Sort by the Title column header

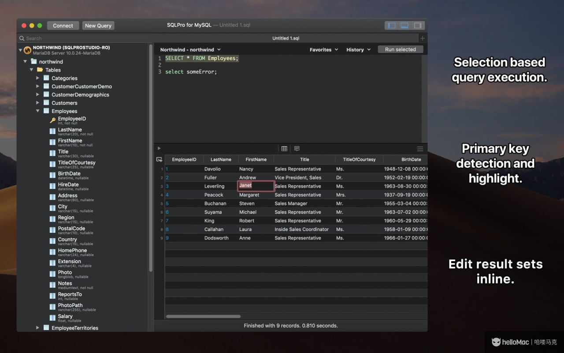[x=304, y=159]
